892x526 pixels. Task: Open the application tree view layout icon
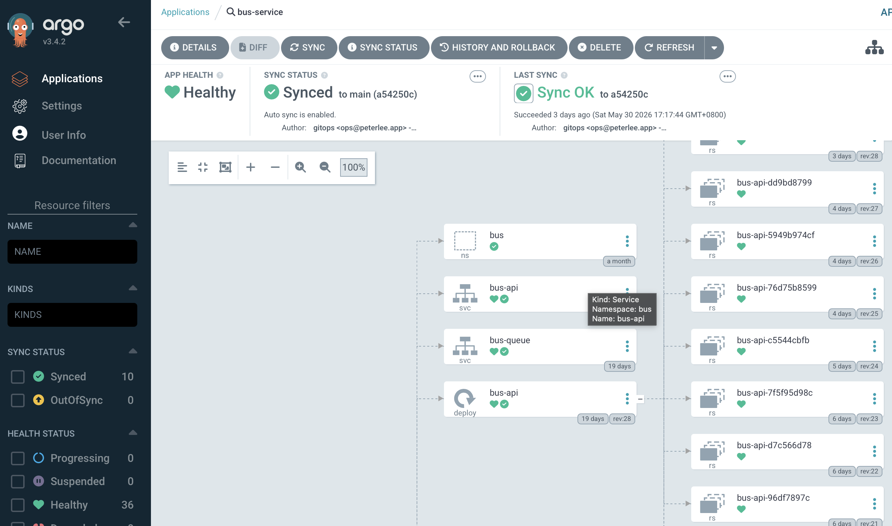[x=874, y=47]
